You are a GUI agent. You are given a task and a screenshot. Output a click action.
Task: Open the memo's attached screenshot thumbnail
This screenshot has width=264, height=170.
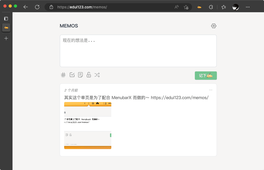pyautogui.click(x=88, y=126)
